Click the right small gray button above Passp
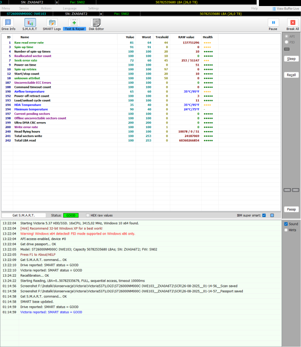This screenshot has width=301, height=347. pos(295,190)
